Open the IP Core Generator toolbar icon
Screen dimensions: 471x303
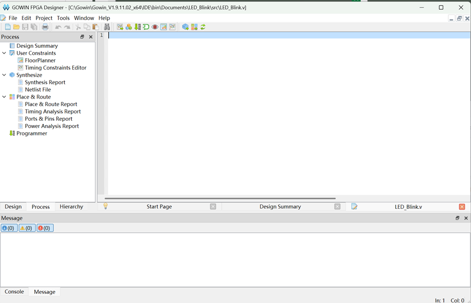click(x=129, y=27)
